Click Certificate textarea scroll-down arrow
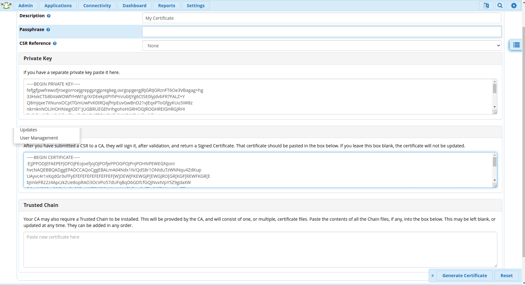Viewport: 525px width, 285px height. click(495, 180)
